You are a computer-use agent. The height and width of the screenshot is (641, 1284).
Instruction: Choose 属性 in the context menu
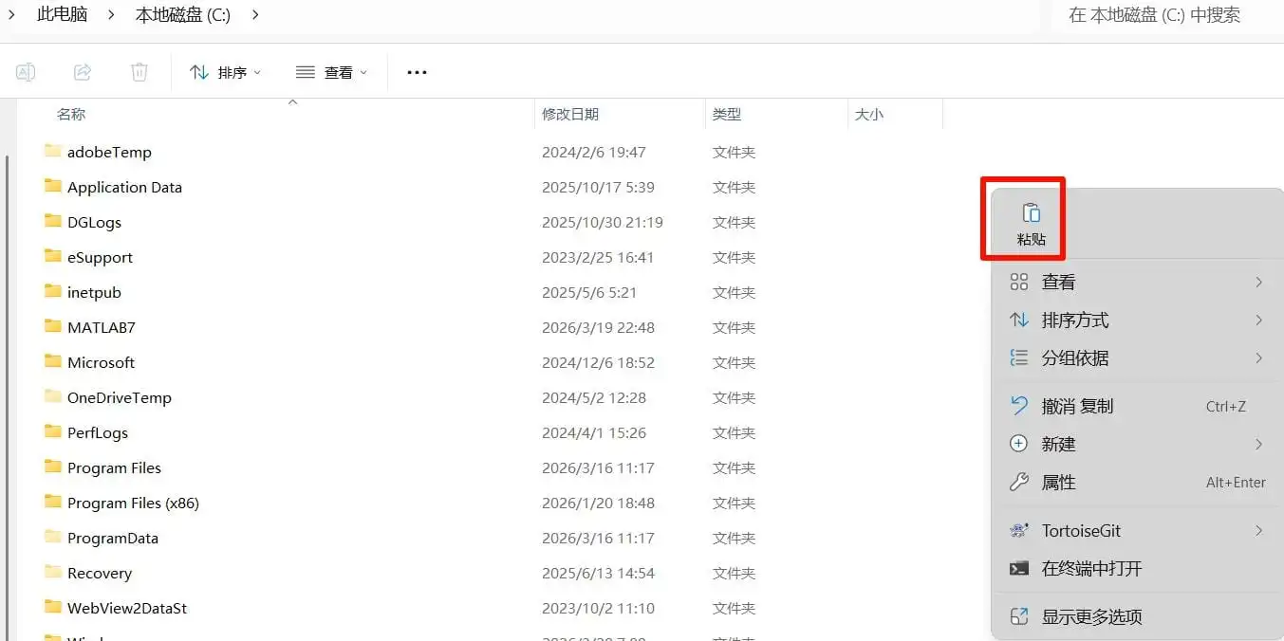(x=1137, y=482)
